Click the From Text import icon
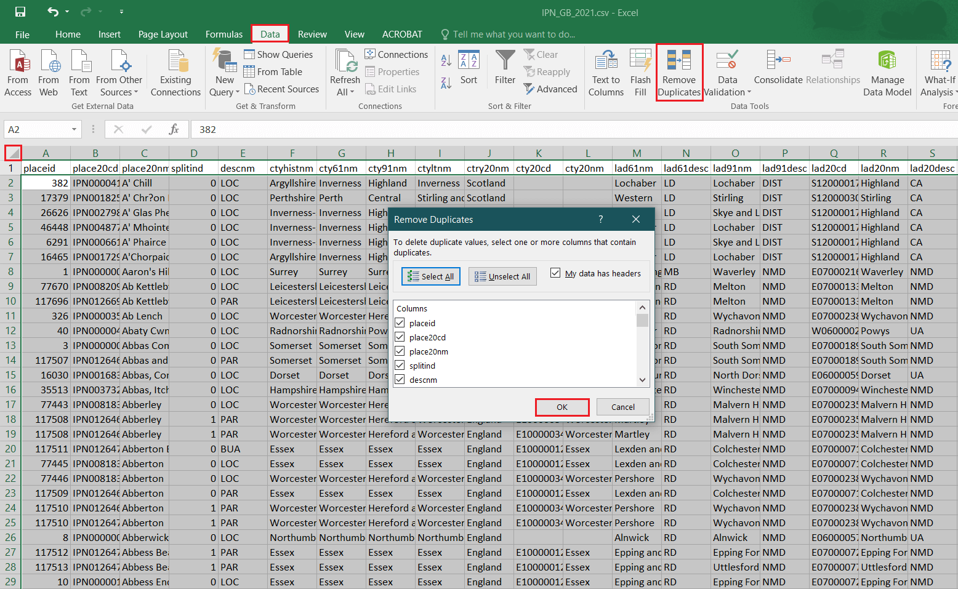958x589 pixels. 79,73
